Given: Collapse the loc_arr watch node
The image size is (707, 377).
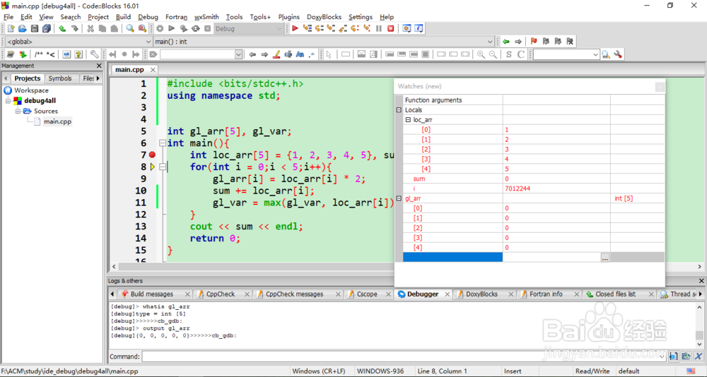Looking at the screenshot, I should 408,120.
